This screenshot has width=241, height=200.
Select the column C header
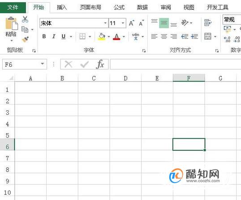[x=94, y=78]
